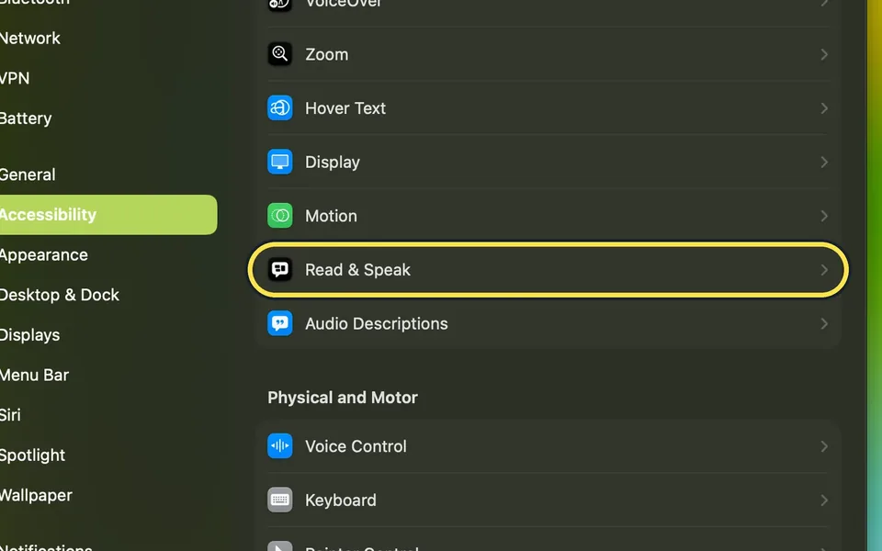Open the Read & Speak icon
The image size is (882, 551).
[x=279, y=269]
